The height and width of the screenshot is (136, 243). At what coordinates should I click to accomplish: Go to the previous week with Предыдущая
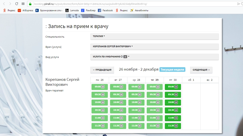[x=102, y=70]
